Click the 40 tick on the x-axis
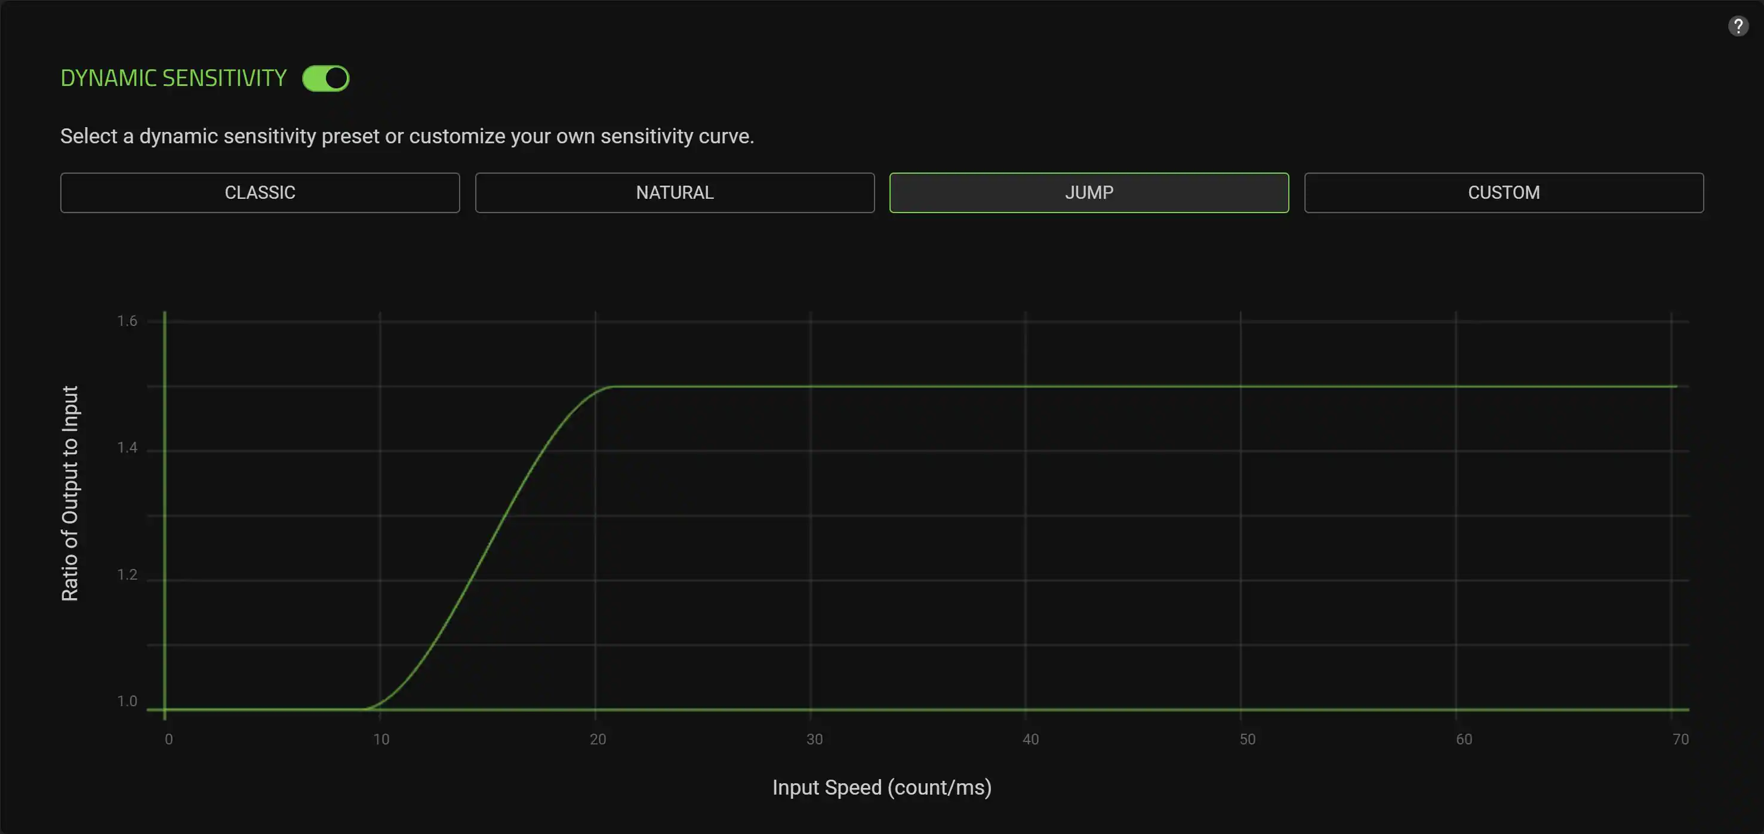Screen dimensions: 1764x834 click(x=1030, y=740)
